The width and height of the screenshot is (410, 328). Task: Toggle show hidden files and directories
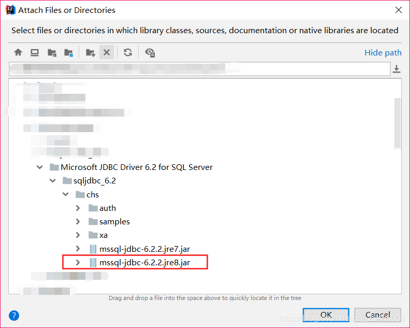pos(150,53)
